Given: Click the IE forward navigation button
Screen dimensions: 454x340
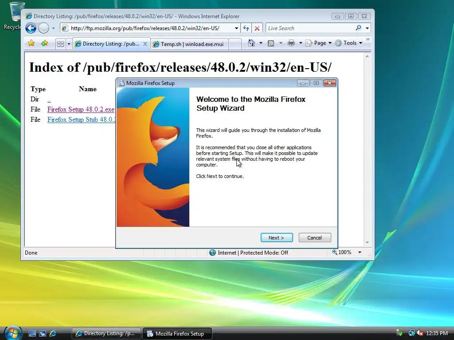Looking at the screenshot, I should tap(44, 28).
